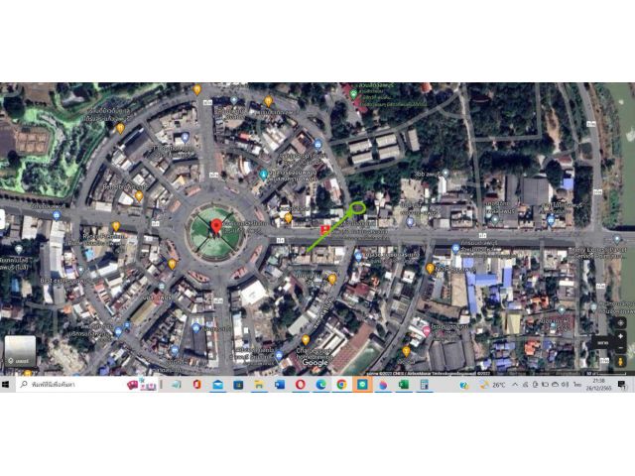Click the green circled spot on the map
This screenshot has width=635, height=476.
pyautogui.click(x=357, y=208)
